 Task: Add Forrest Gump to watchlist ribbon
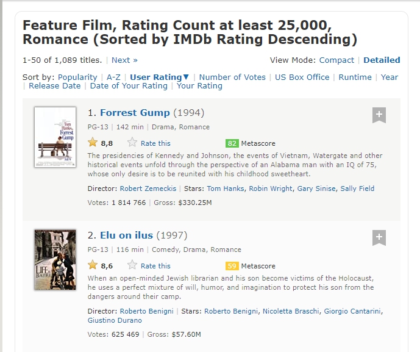pyautogui.click(x=379, y=115)
